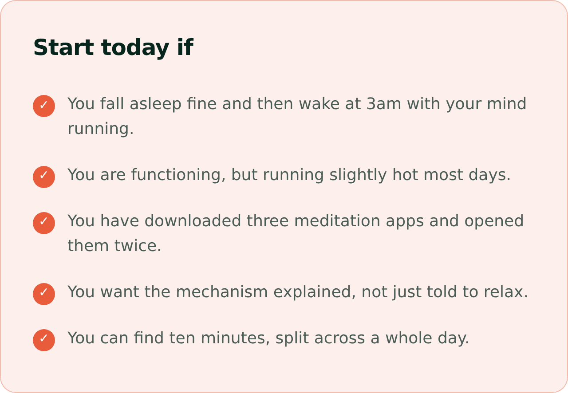Click the checkmark beside the 3am waking item

tap(44, 106)
